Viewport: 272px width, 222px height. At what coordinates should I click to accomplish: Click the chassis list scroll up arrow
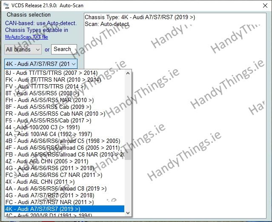pyautogui.click(x=128, y=73)
